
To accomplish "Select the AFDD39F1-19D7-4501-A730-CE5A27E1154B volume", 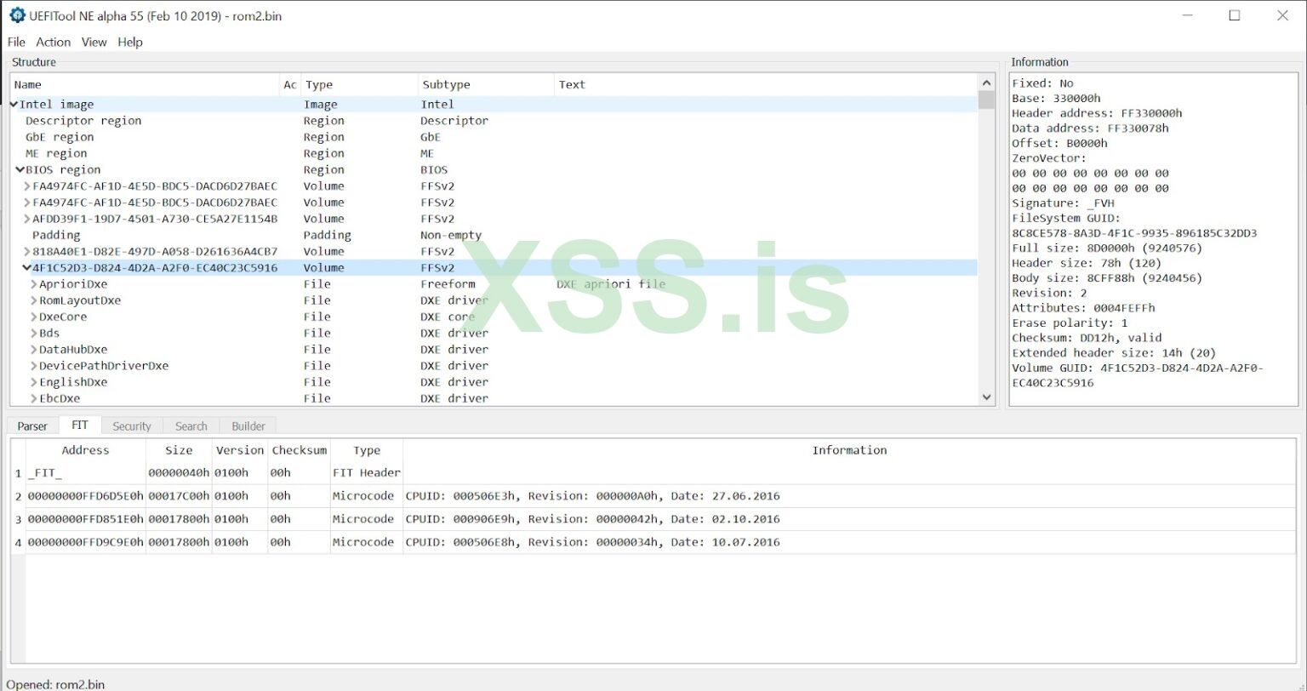I will [x=155, y=220].
